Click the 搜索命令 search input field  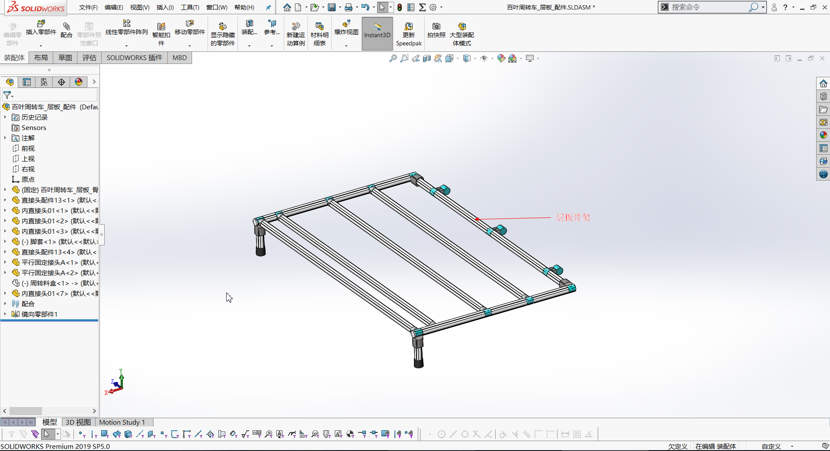tap(709, 7)
